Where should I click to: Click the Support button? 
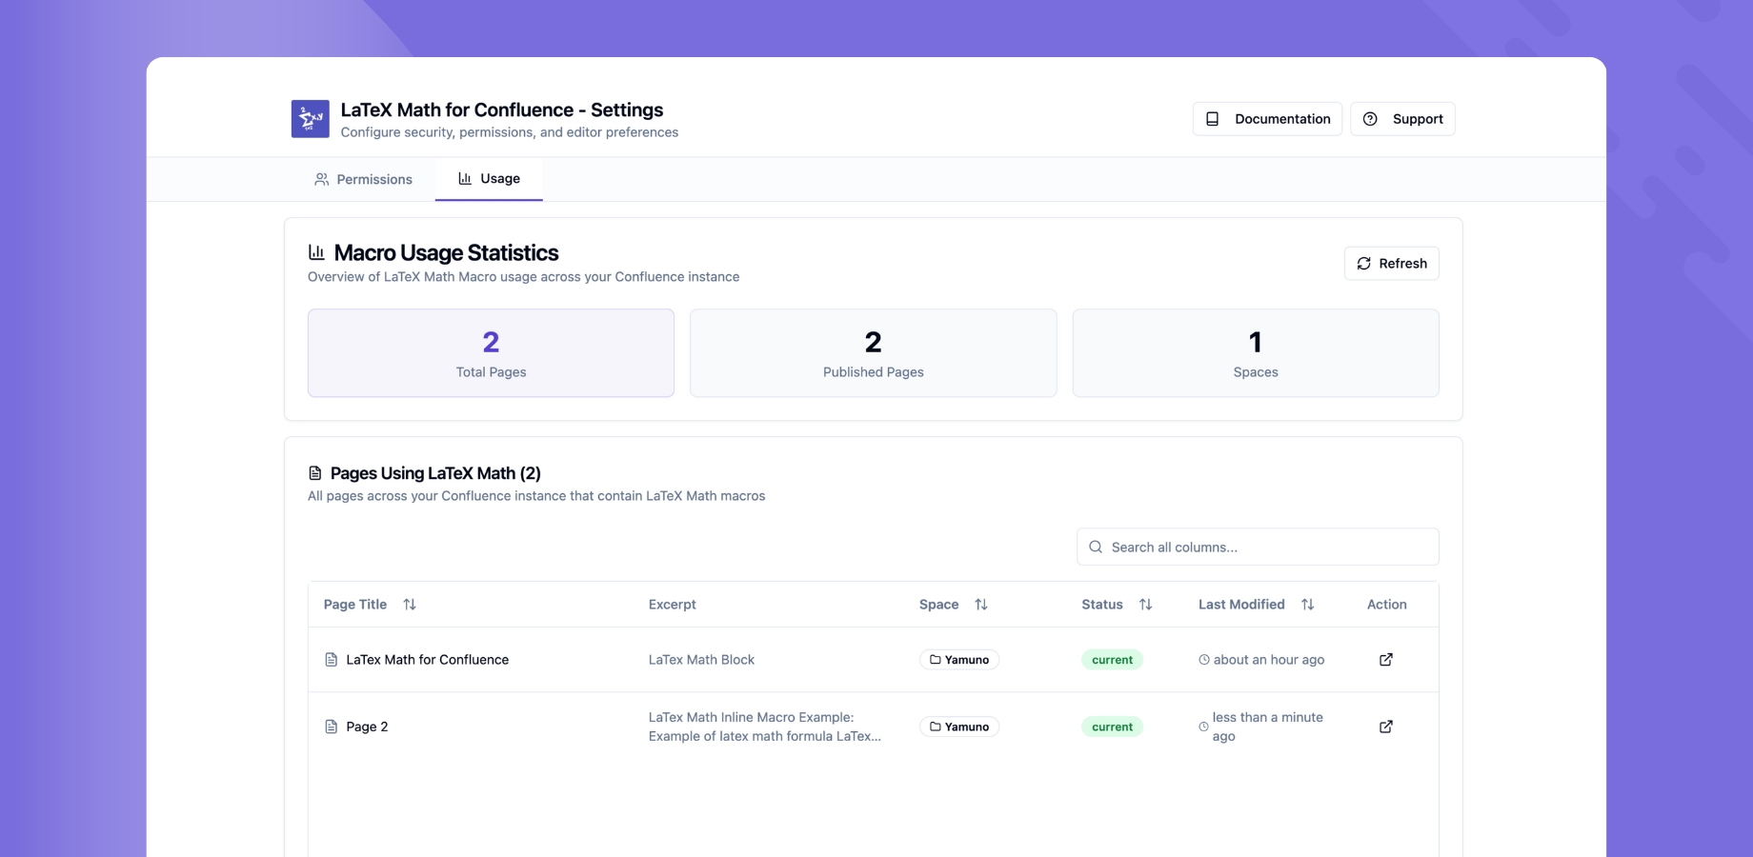coord(1401,118)
